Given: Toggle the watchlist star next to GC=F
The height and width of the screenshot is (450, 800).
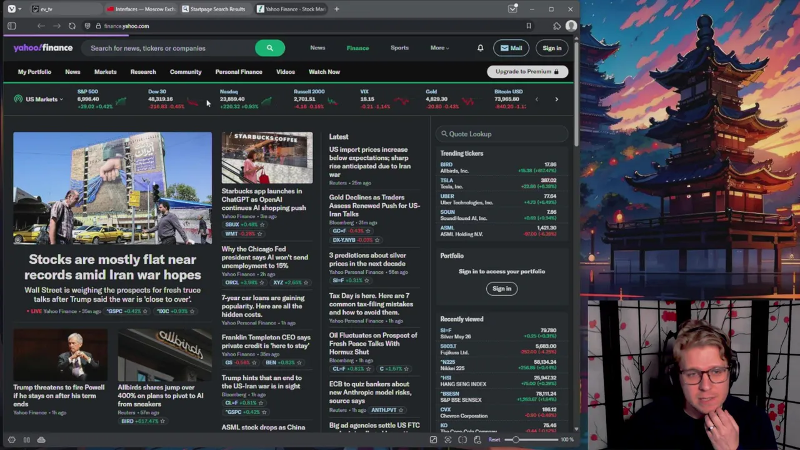Looking at the screenshot, I should [x=368, y=231].
